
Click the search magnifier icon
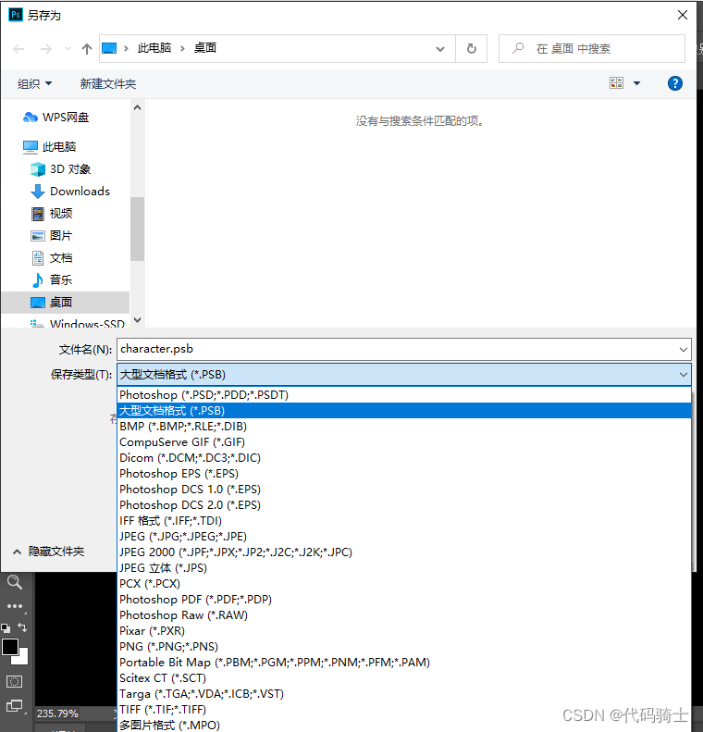point(518,48)
